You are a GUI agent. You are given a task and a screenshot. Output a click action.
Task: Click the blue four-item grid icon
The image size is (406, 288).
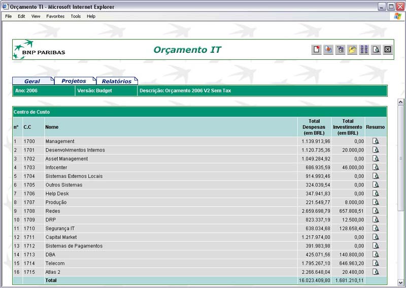point(364,49)
